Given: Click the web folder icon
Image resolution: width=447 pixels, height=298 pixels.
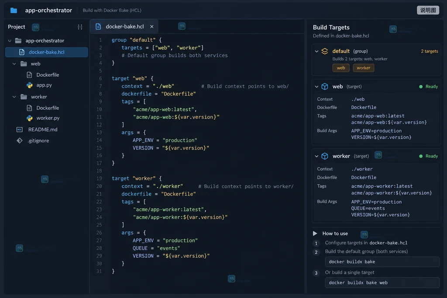Looking at the screenshot, I should (24, 64).
